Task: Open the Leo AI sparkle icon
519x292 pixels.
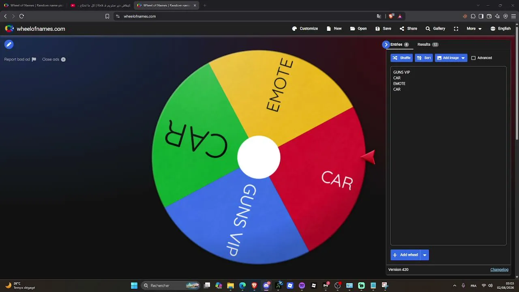Action: tap(497, 16)
